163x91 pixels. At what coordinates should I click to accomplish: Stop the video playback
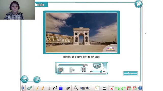(x=61, y=70)
